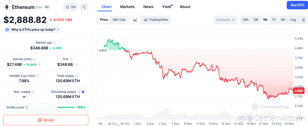The image size is (308, 126).
Task: Expand Volume (24h) details chevron
Action: point(40,64)
